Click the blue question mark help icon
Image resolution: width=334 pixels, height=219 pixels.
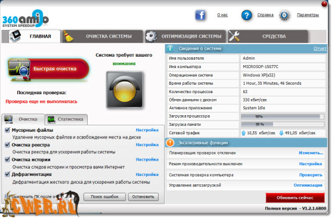[246, 15]
